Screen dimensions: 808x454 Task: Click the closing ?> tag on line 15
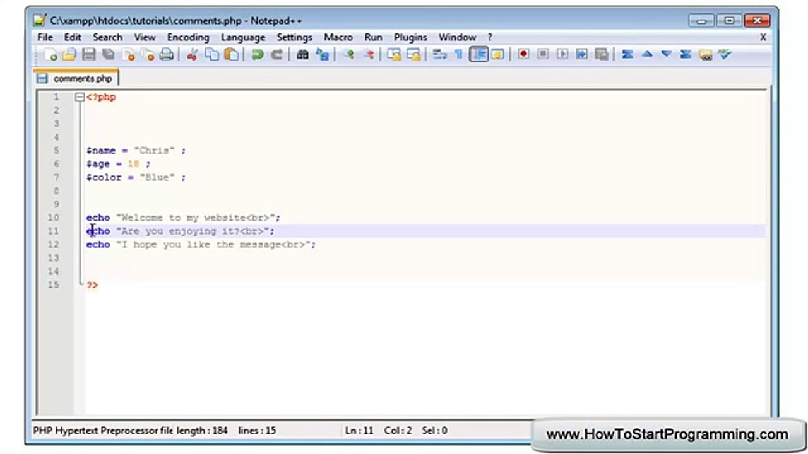tap(92, 285)
